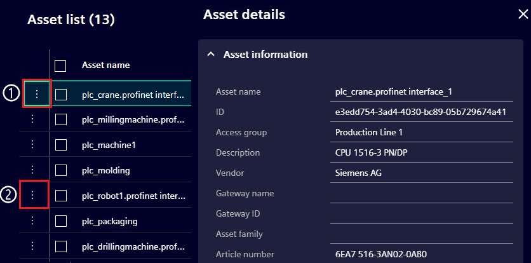Image resolution: width=531 pixels, height=263 pixels.
Task: Tick the checkbox for plc_machine1
Action: (x=61, y=145)
